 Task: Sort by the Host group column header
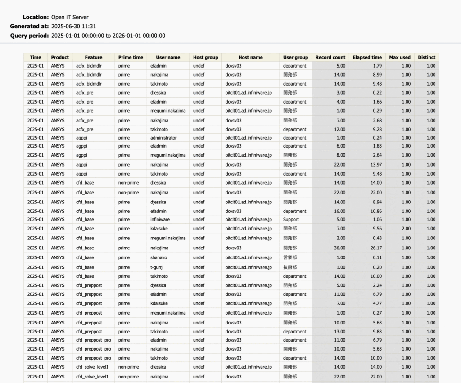tap(205, 57)
